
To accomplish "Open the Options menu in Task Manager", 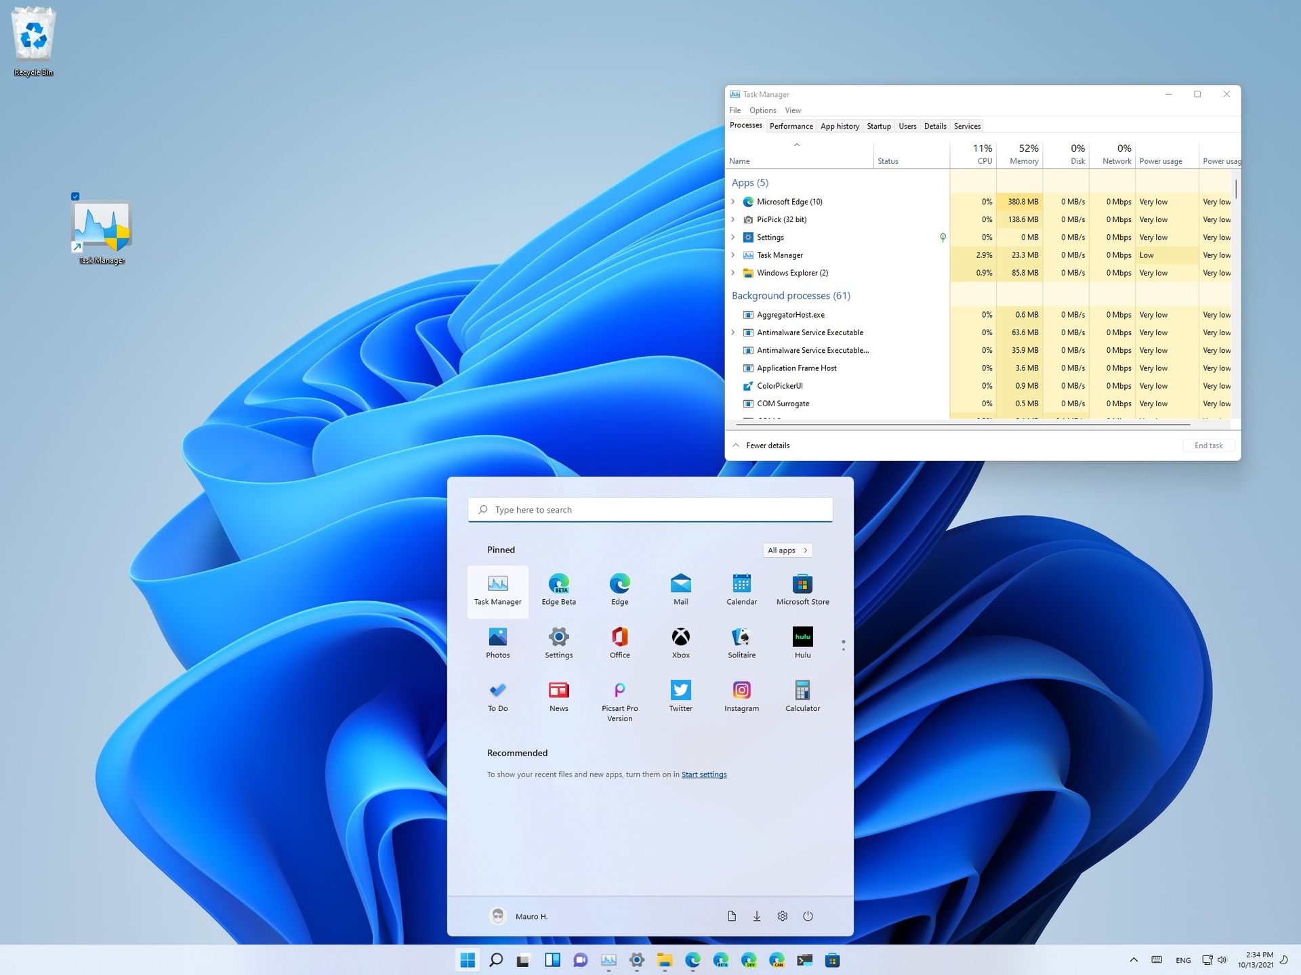I will click(762, 110).
